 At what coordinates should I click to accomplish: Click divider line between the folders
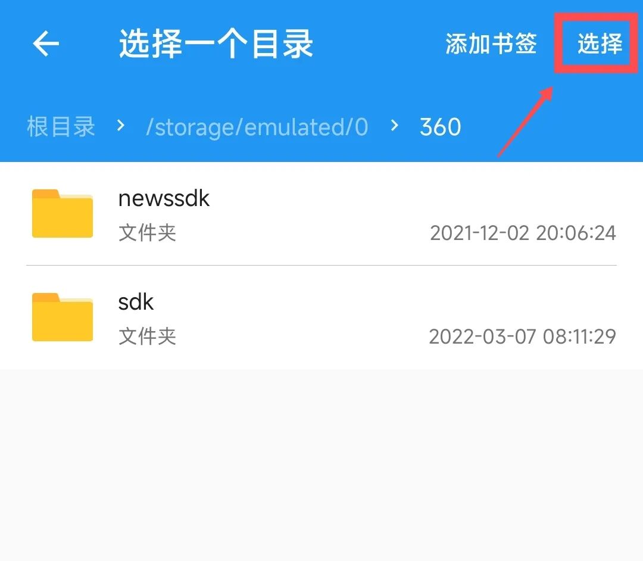(x=321, y=266)
